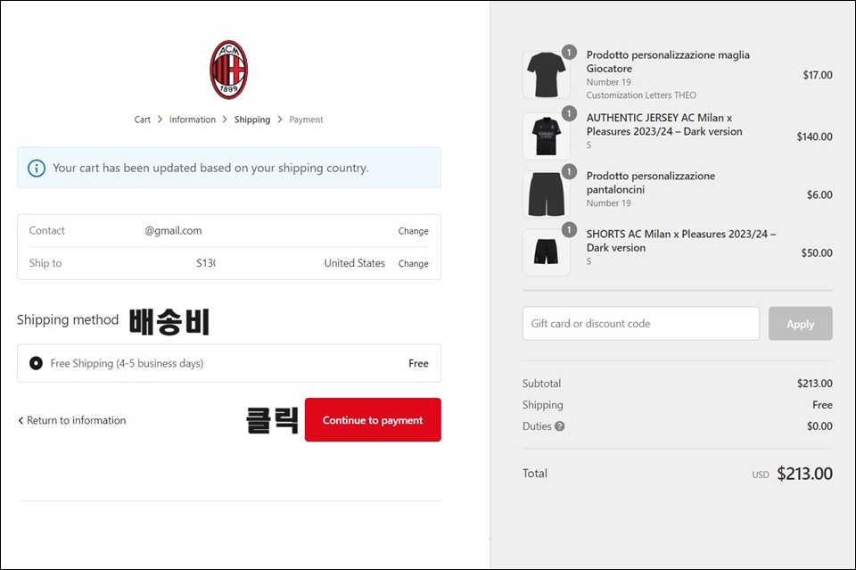This screenshot has width=856, height=570.
Task: Click the Duties $0.00 value
Action: click(819, 426)
